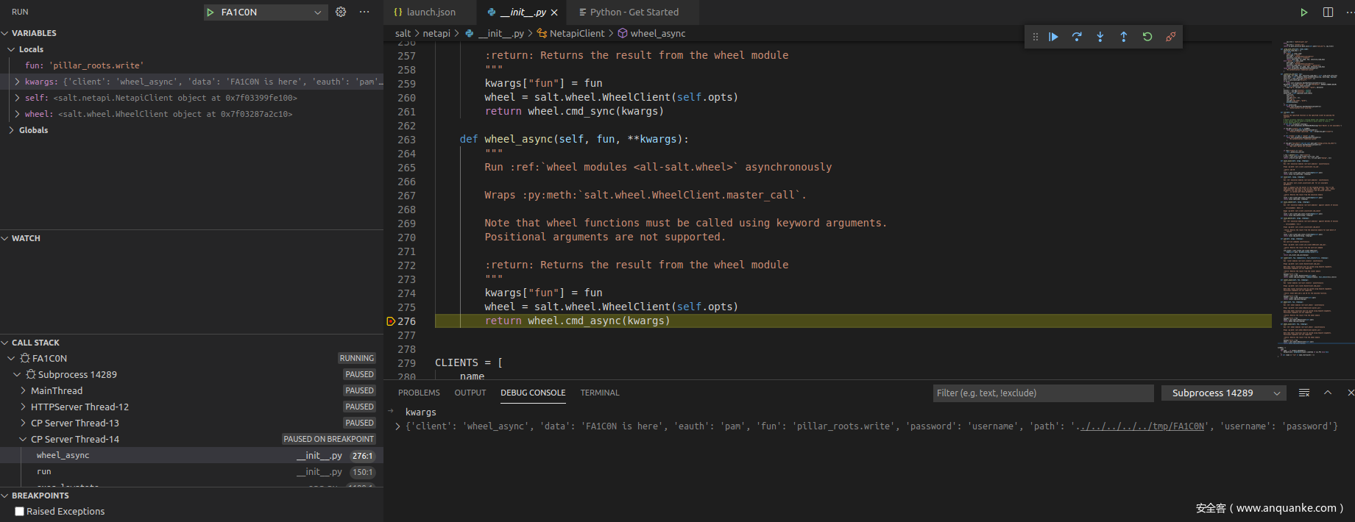Click the Step Into debug icon
1355x522 pixels.
[1100, 37]
